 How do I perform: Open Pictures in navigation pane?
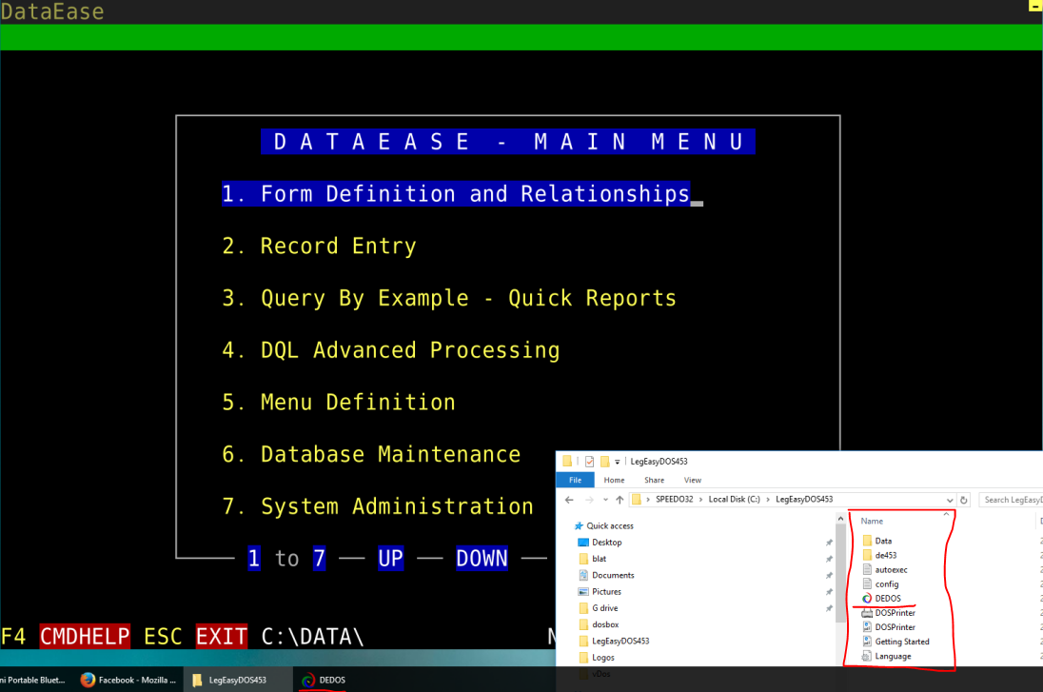point(606,591)
